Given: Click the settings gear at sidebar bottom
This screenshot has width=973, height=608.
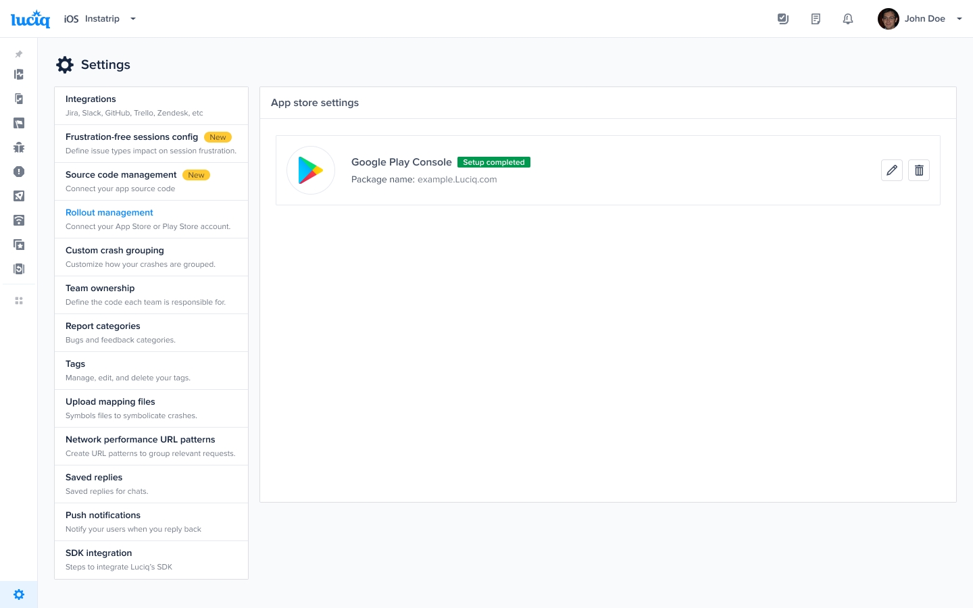Looking at the screenshot, I should click(19, 594).
